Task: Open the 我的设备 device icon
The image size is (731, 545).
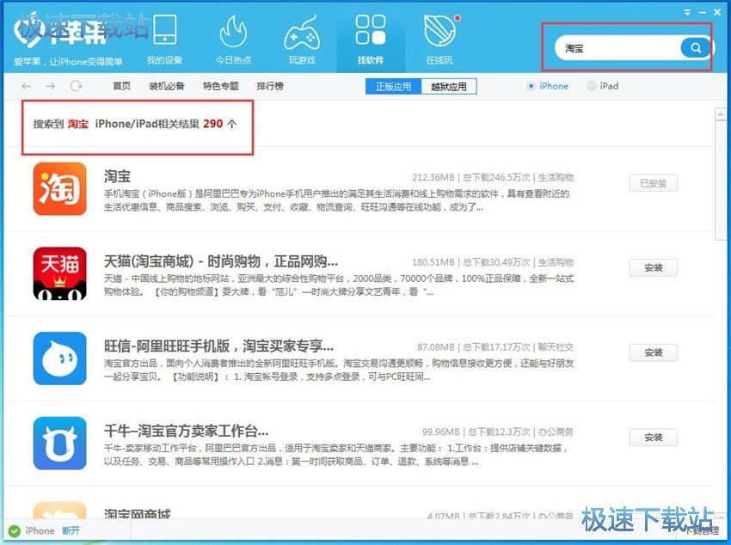Action: 164,31
